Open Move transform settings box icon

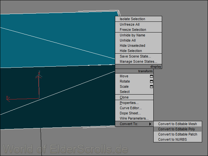pyautogui.click(x=151, y=76)
